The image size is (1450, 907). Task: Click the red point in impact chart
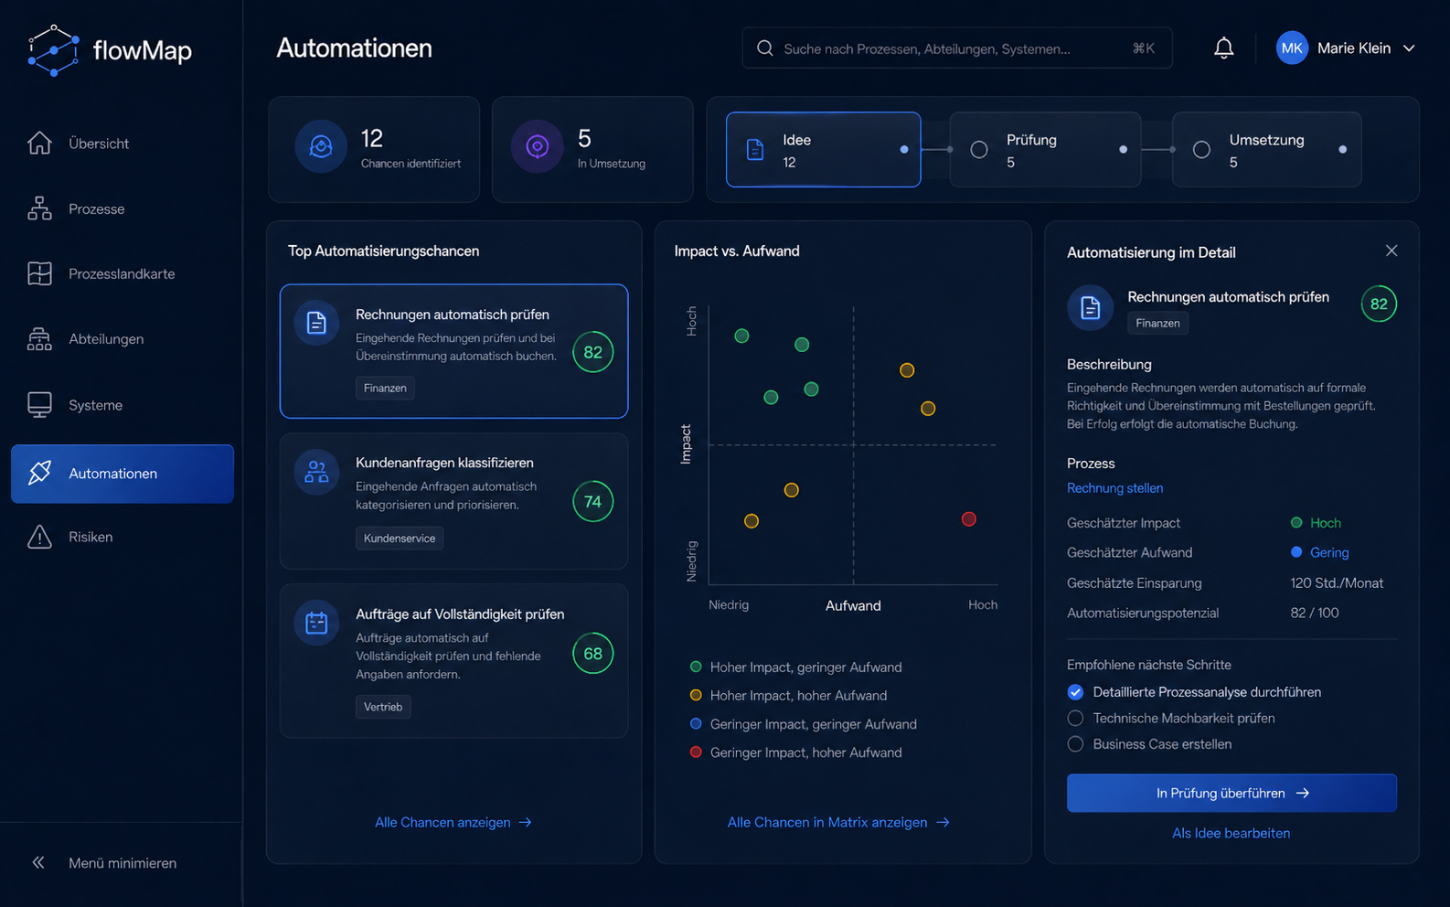point(969,519)
